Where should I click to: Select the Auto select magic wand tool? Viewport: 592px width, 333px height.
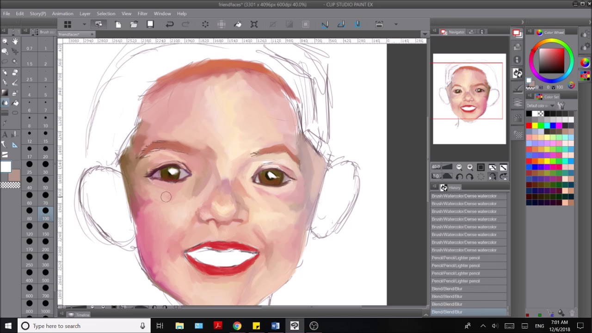pos(15,61)
